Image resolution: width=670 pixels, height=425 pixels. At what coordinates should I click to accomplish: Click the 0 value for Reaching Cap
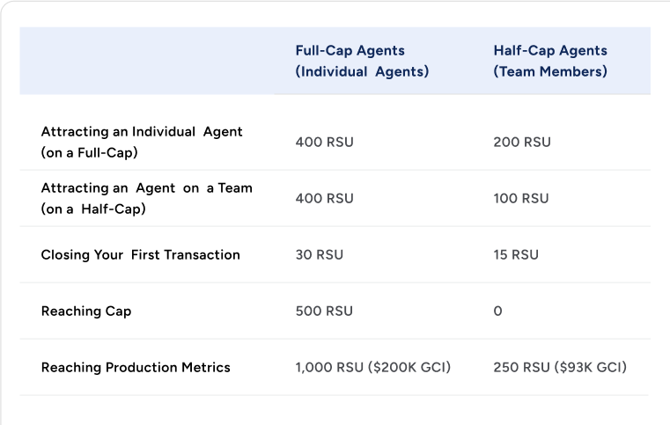point(498,311)
